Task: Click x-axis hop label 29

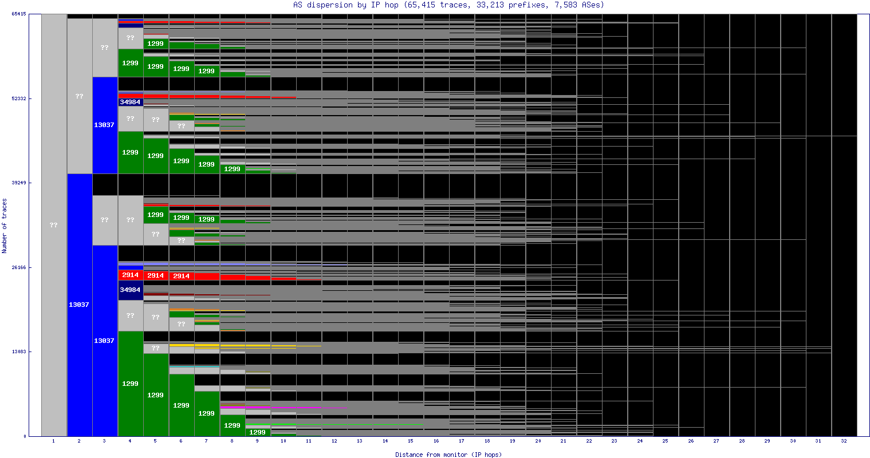Action: tap(767, 441)
